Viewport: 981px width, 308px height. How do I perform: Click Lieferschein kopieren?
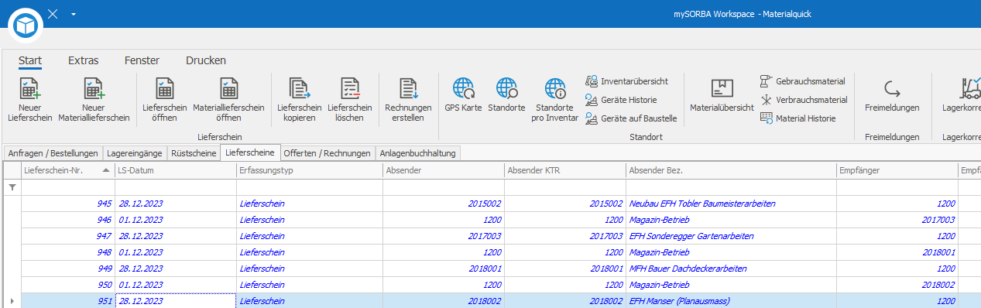pos(298,100)
